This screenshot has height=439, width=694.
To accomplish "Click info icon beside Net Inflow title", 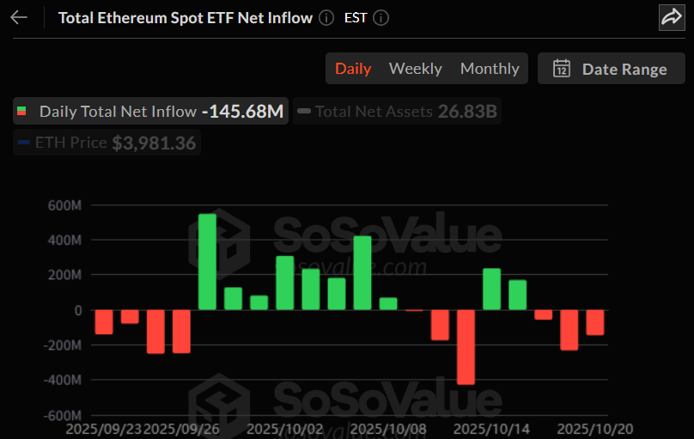I will pos(326,17).
